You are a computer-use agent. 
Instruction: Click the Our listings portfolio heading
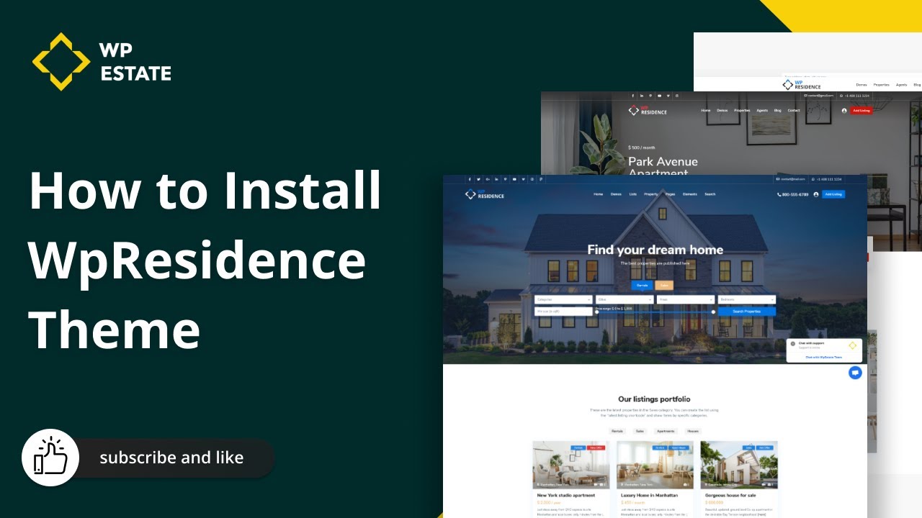654,399
